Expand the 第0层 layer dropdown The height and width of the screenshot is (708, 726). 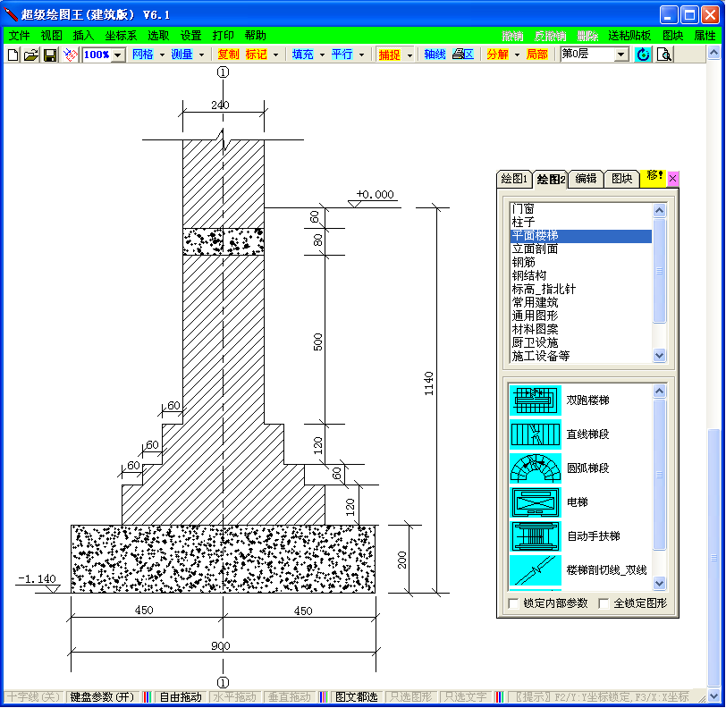[x=621, y=55]
